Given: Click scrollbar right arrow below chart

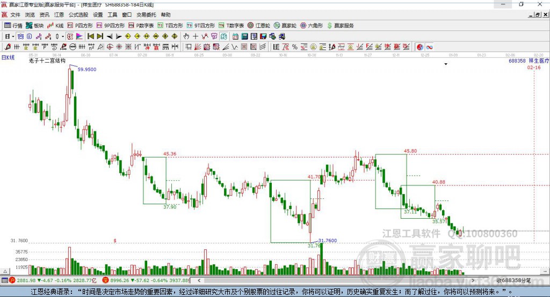Looking at the screenshot, I should tap(473, 280).
